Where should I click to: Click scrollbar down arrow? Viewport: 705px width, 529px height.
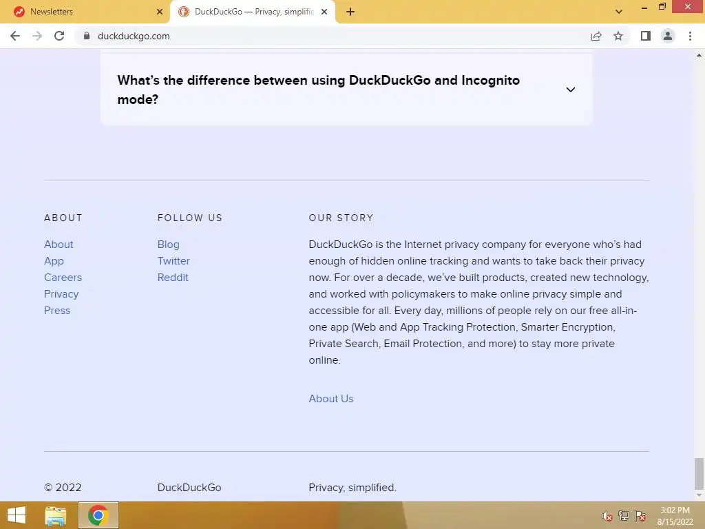tap(699, 495)
